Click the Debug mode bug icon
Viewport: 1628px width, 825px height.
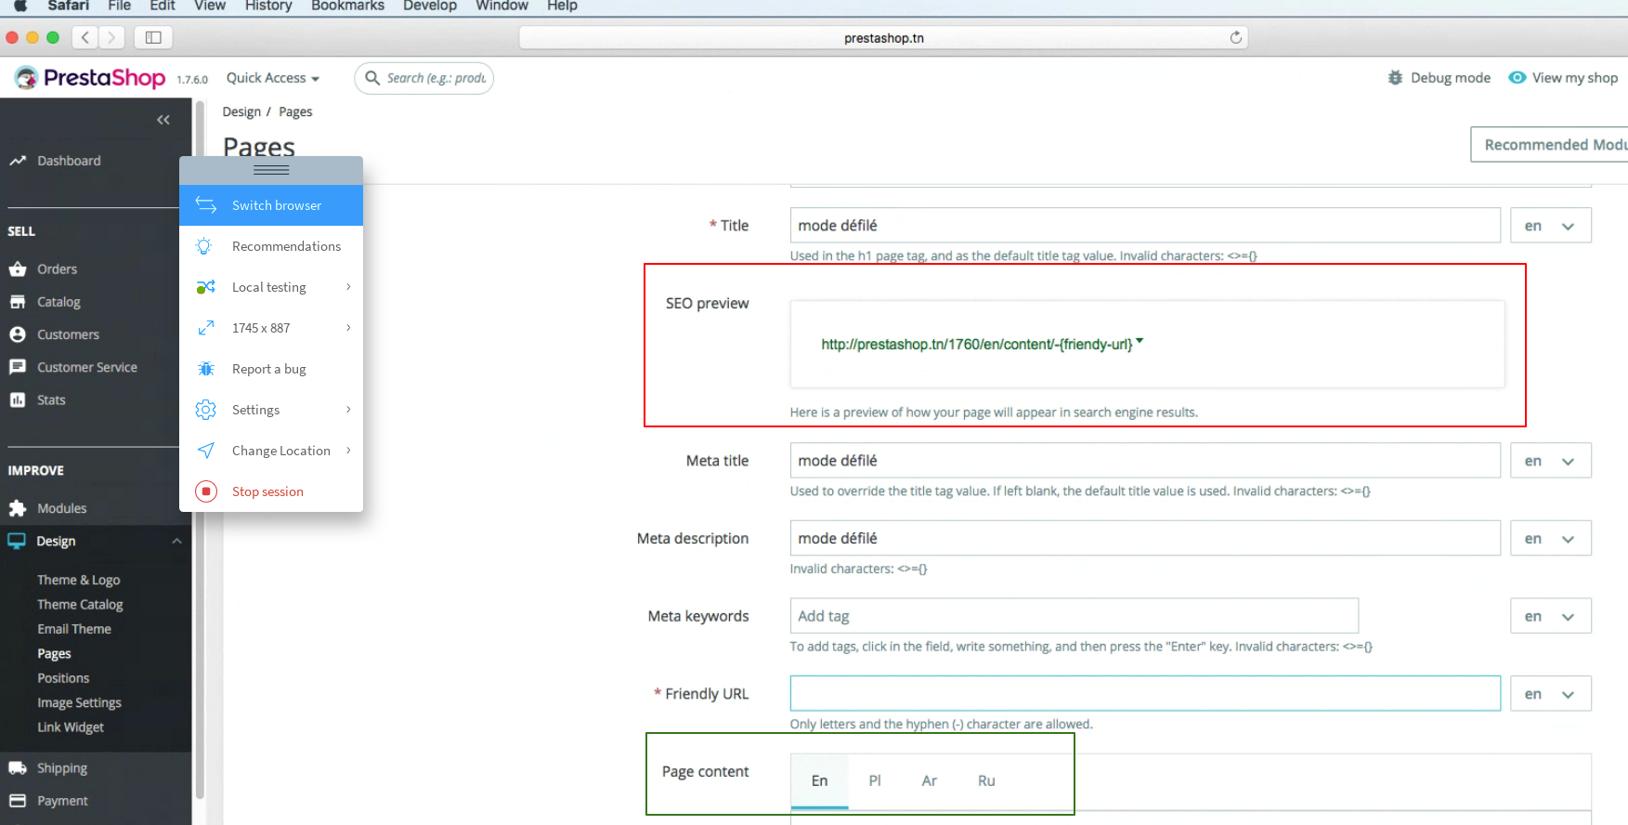point(1395,78)
